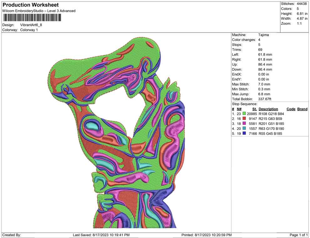Click the blue swatch in stop 5
Image resolution: width=310 pixels, height=238 pixels.
(244, 134)
